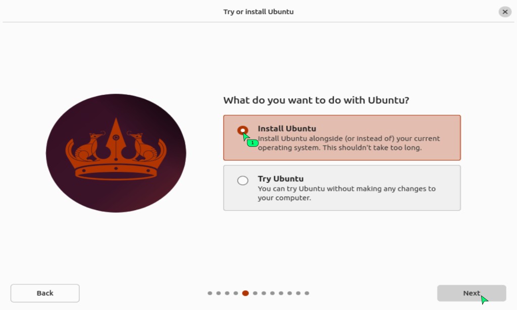Select the Install Ubuntu radio button

(243, 131)
